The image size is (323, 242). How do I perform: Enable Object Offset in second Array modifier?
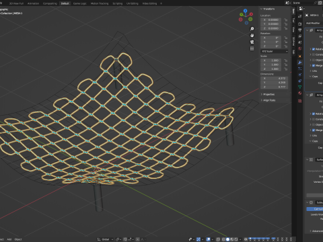[314, 124]
